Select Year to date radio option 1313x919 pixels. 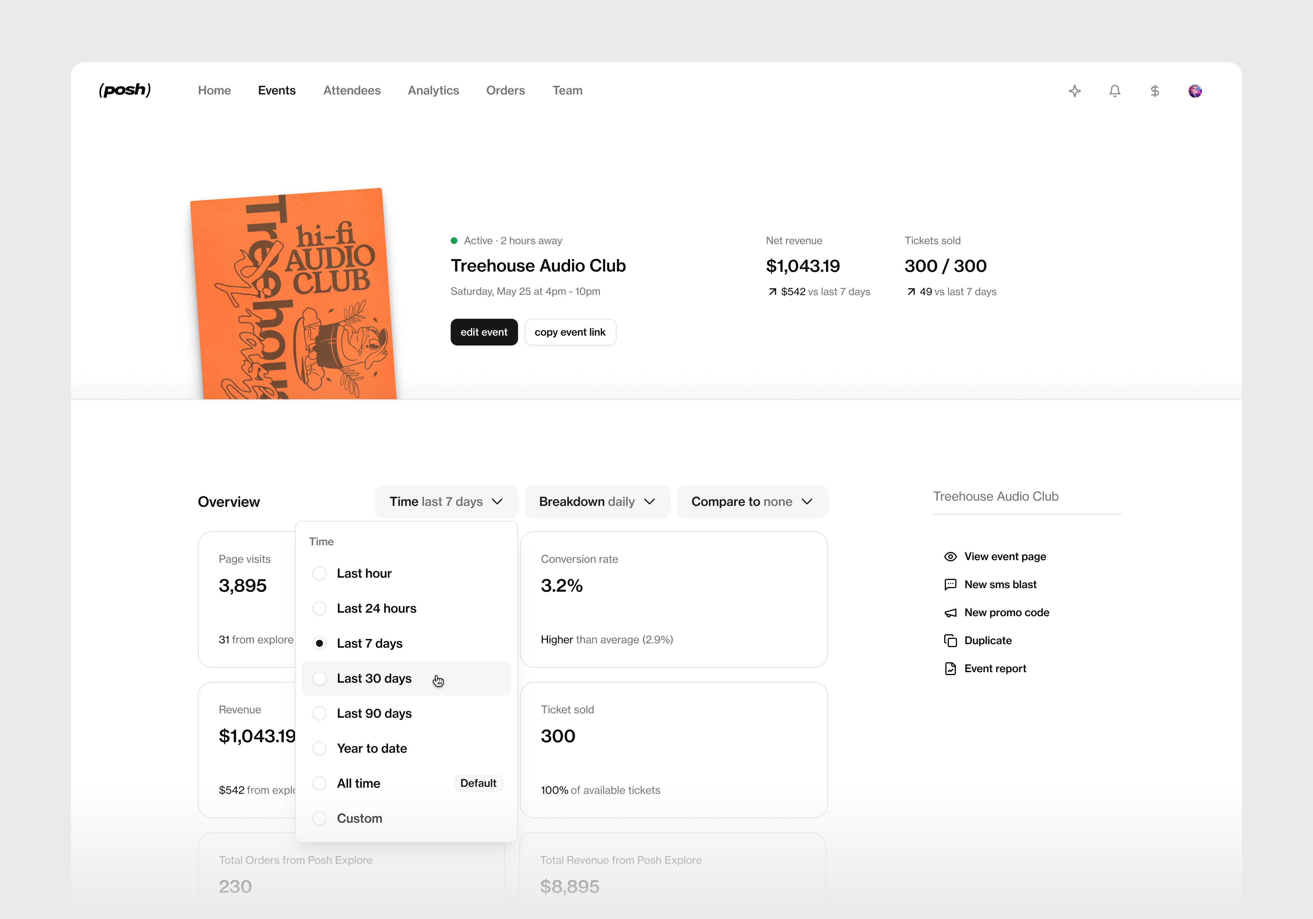click(x=320, y=749)
